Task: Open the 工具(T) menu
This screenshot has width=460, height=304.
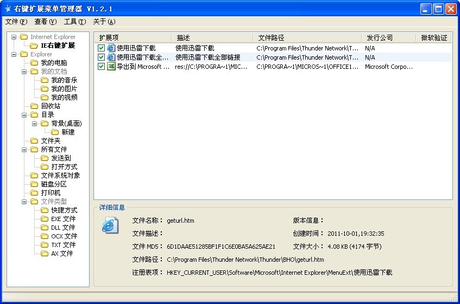Action: click(74, 22)
